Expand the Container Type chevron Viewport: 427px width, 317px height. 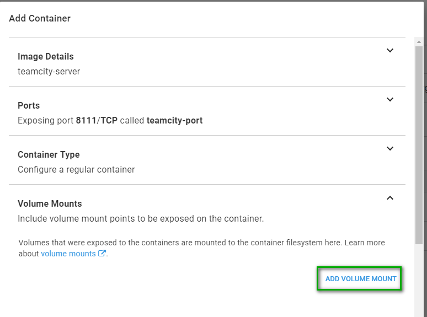pyautogui.click(x=390, y=149)
